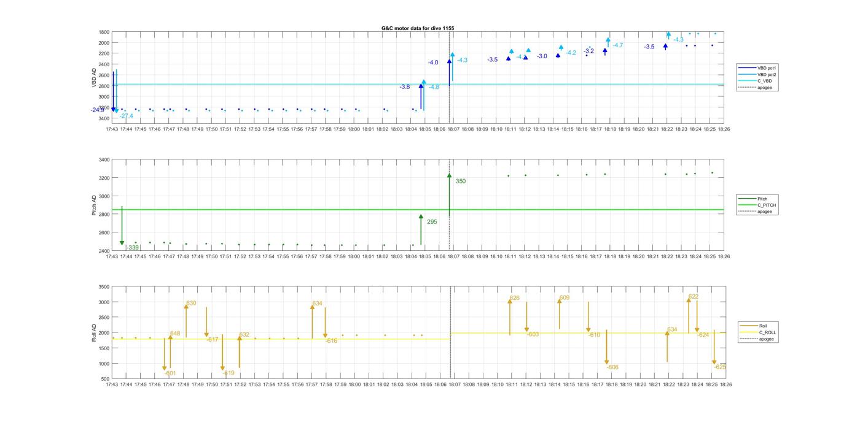Click the title "G&C motor data for dive 1155"
Screen dimensions: 860x425
(418, 28)
